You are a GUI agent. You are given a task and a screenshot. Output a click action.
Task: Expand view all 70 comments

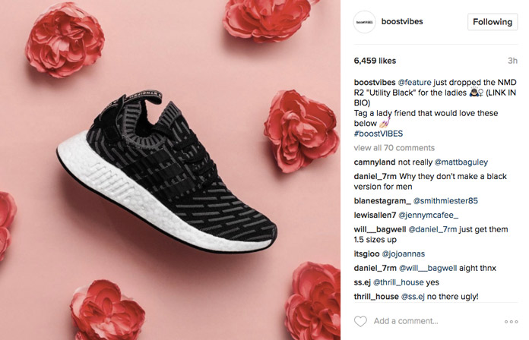(394, 148)
